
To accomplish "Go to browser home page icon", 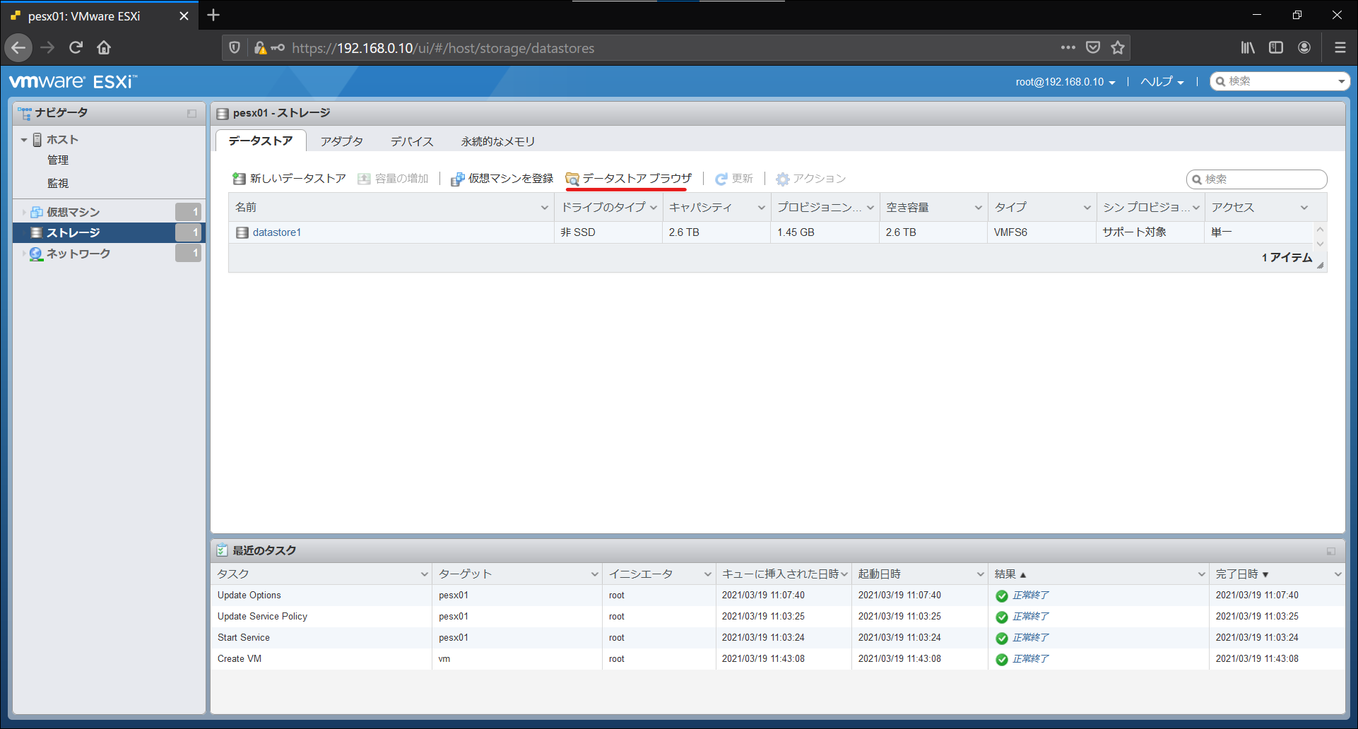I will pos(104,48).
